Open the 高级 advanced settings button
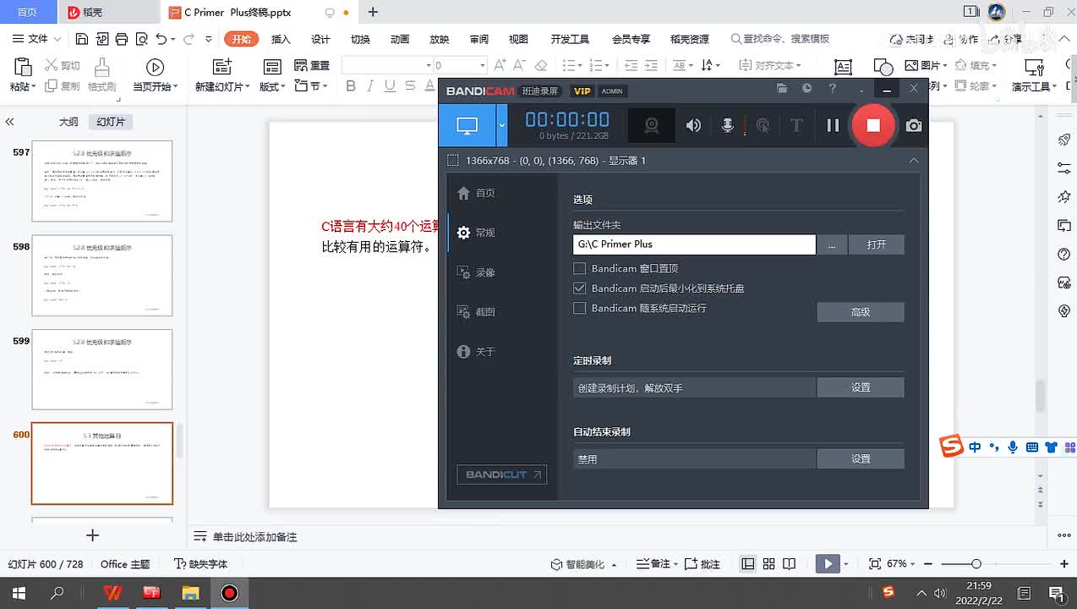Screen dimensions: 1077x609 tap(861, 312)
